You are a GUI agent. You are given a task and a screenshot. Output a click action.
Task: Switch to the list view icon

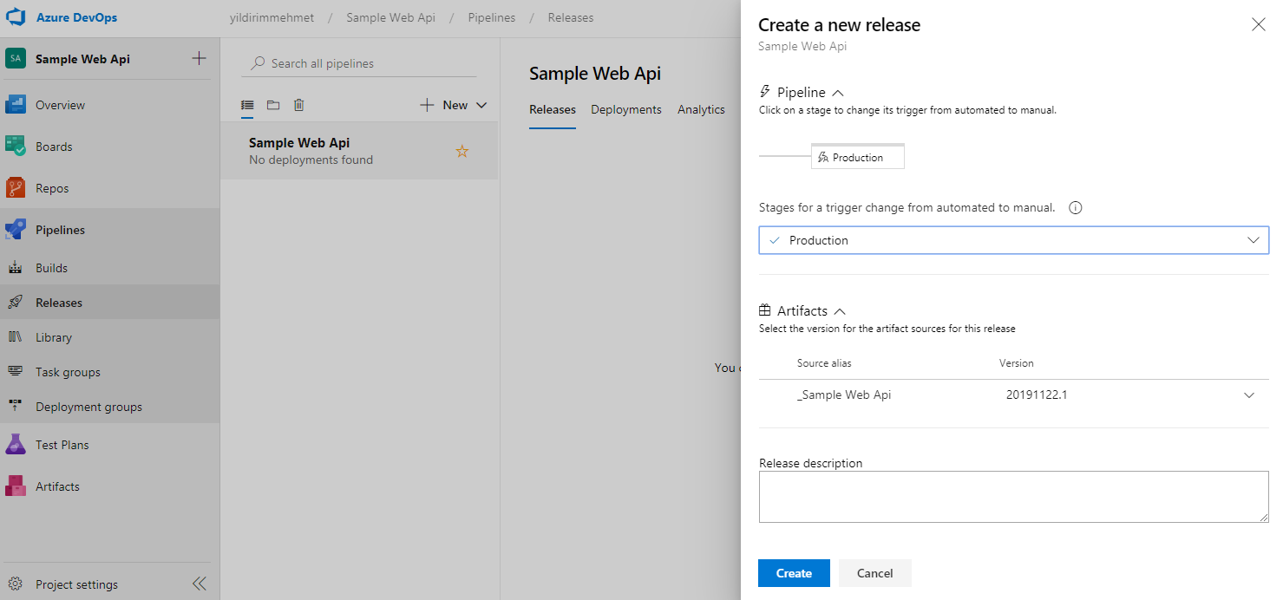(247, 105)
